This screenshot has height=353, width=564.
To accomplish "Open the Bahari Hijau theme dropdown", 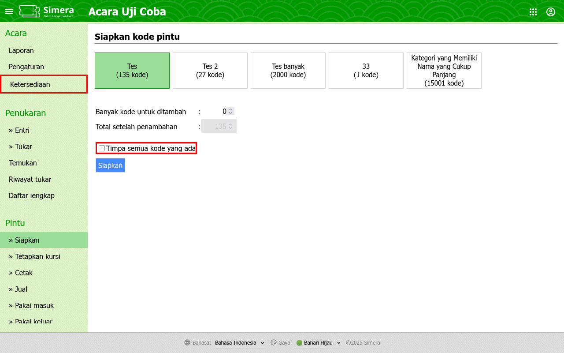I will tap(319, 343).
